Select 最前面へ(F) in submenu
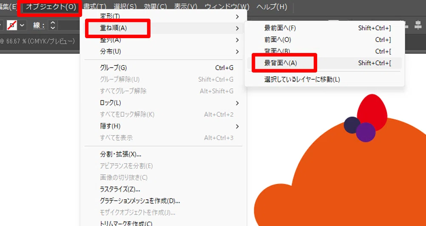 click(325, 28)
